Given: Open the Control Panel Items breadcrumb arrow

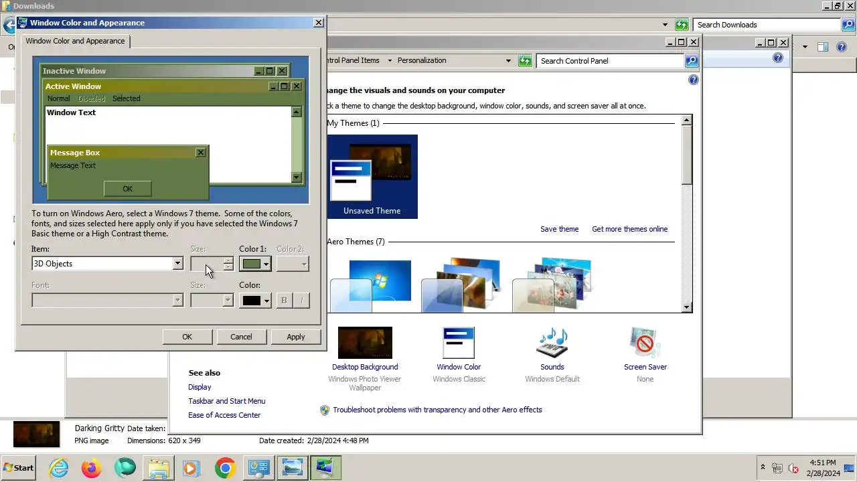Looking at the screenshot, I should (x=390, y=61).
